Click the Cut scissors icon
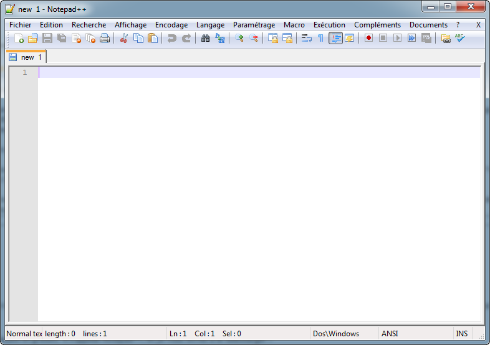The height and width of the screenshot is (345, 490). tap(124, 38)
